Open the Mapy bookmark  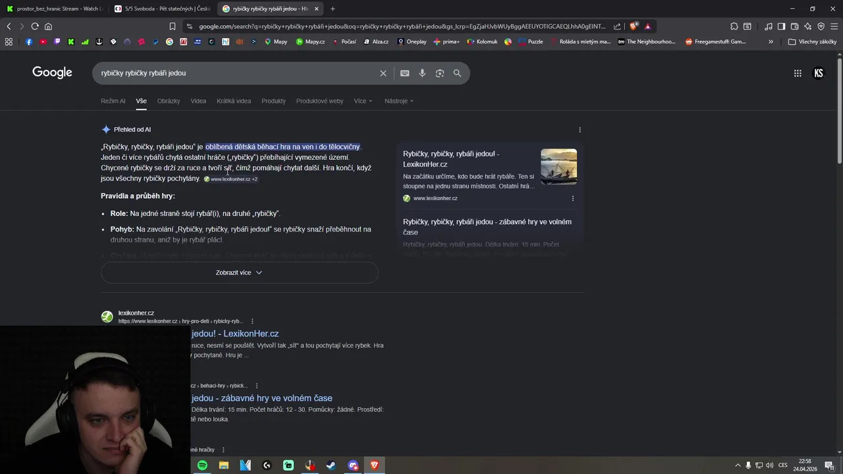[276, 41]
